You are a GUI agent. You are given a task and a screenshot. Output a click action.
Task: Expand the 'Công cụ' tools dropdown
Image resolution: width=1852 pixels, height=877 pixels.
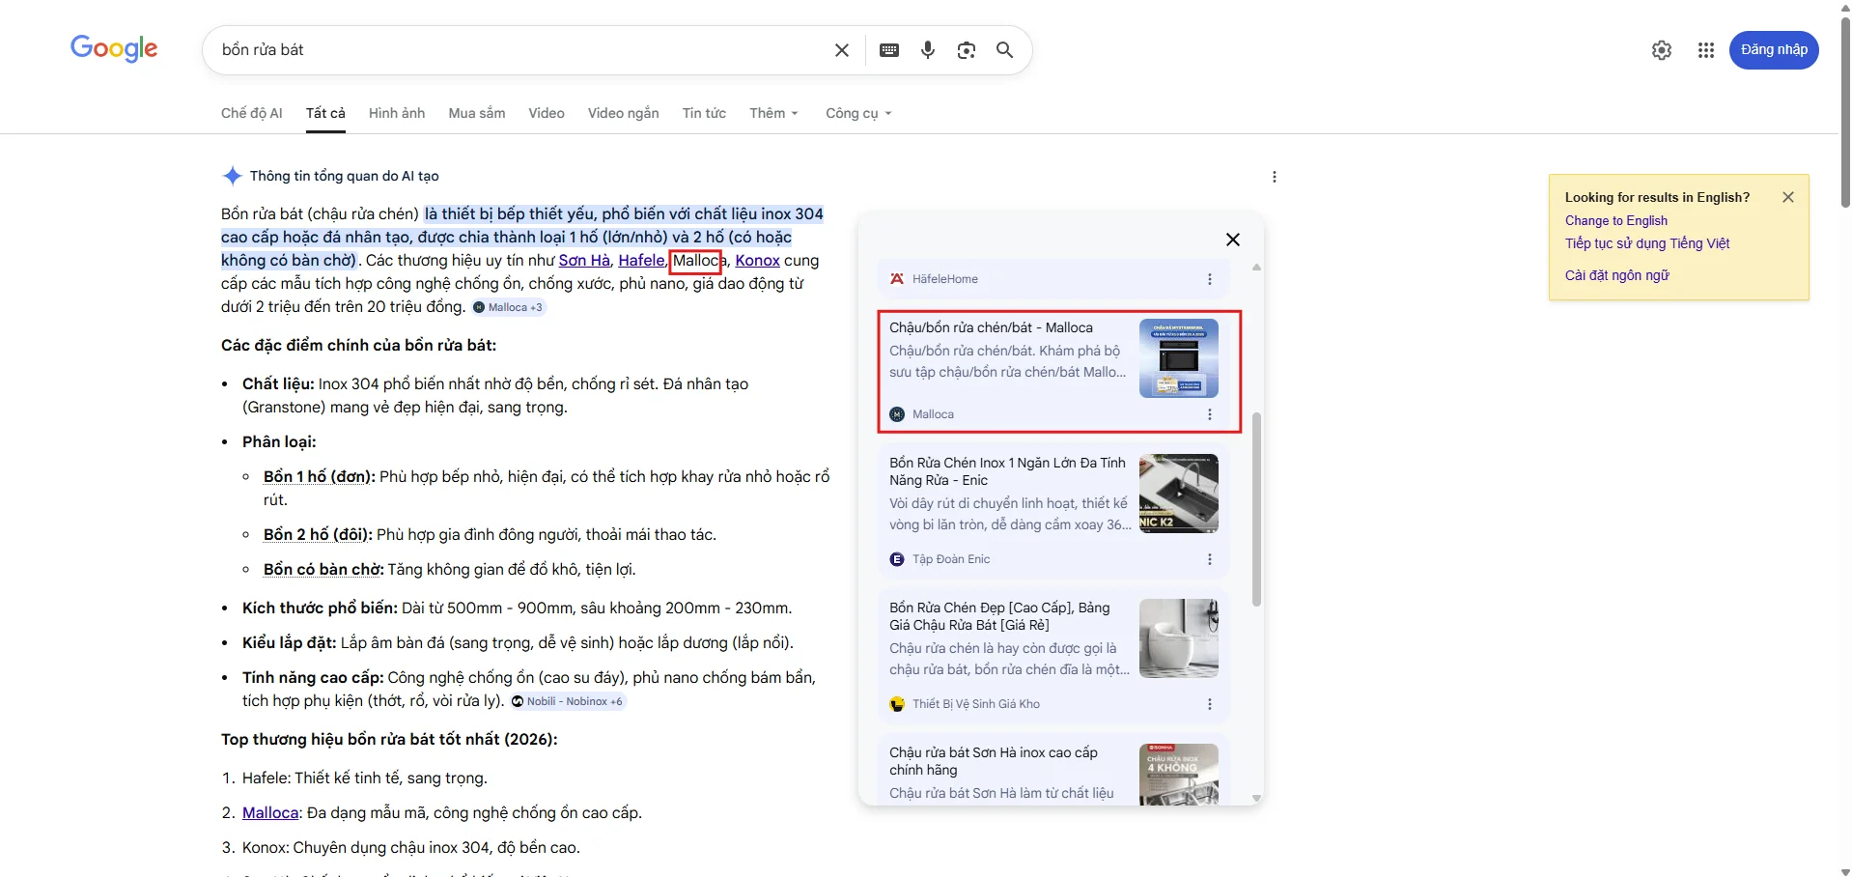tap(858, 113)
